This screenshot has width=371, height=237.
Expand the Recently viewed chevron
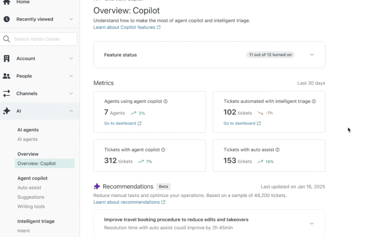[71, 19]
